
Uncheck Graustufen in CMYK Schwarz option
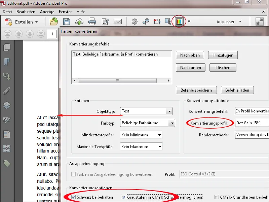[x=124, y=197]
